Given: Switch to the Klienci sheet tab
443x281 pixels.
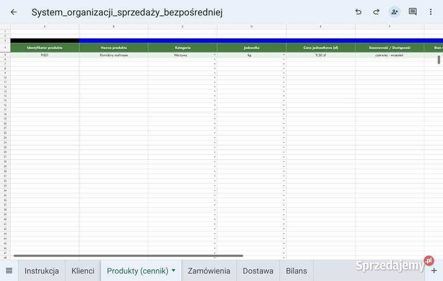Looking at the screenshot, I should [x=83, y=270].
